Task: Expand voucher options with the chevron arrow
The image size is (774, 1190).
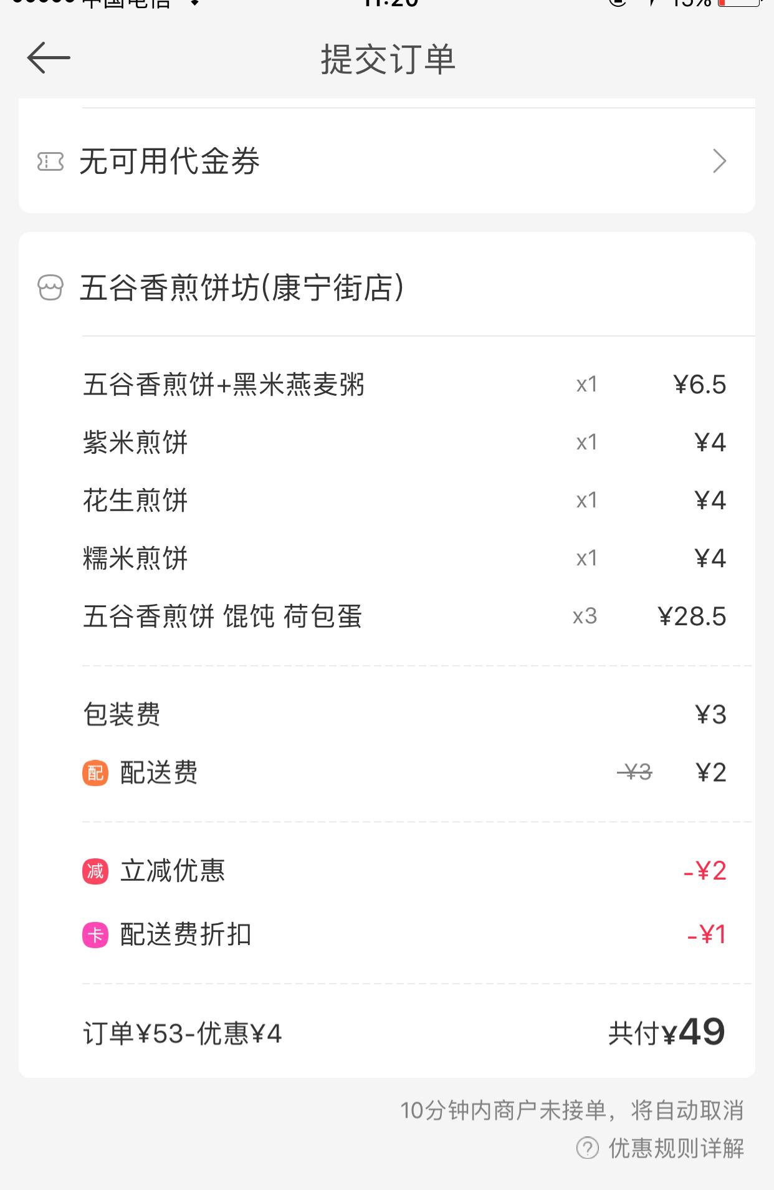Action: [x=720, y=161]
